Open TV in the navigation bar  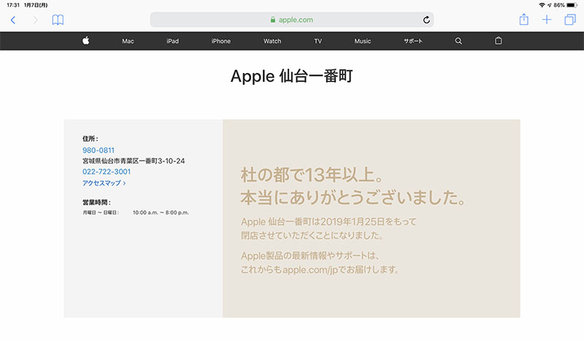click(318, 41)
